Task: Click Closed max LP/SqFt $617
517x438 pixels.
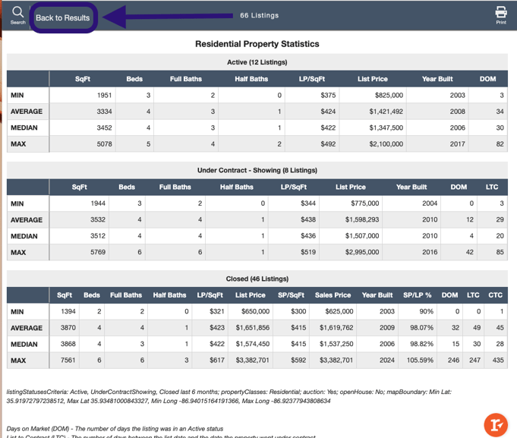Action: pyautogui.click(x=217, y=361)
